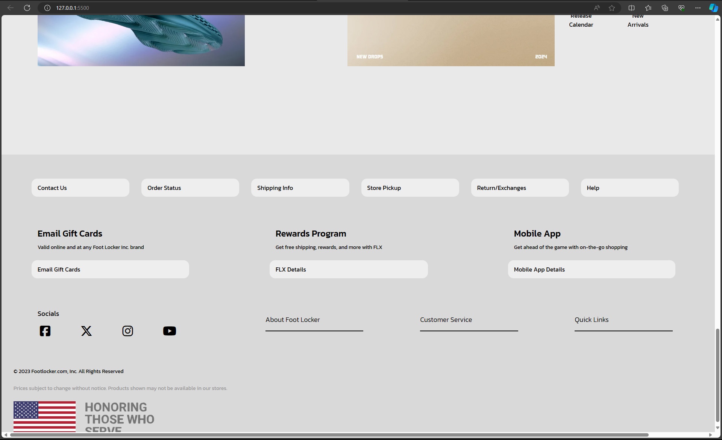The width and height of the screenshot is (722, 440).
Task: Go to Shipping Info
Action: (x=300, y=188)
